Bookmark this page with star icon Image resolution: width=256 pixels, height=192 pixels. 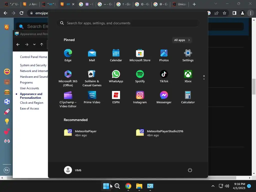coord(224,13)
